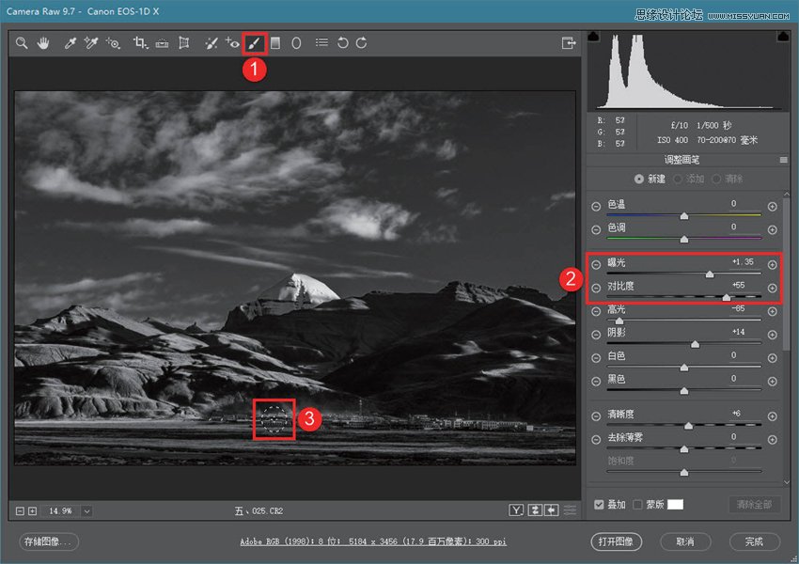Click the 完成 done button
This screenshot has height=564, width=799.
click(754, 541)
